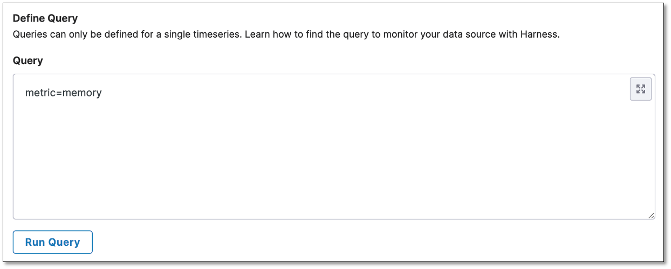Click the equals sign in the query

(x=59, y=93)
